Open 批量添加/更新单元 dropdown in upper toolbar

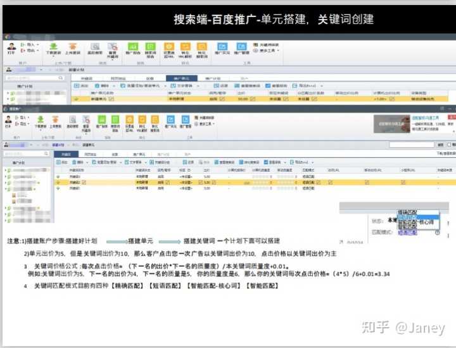[x=143, y=86]
